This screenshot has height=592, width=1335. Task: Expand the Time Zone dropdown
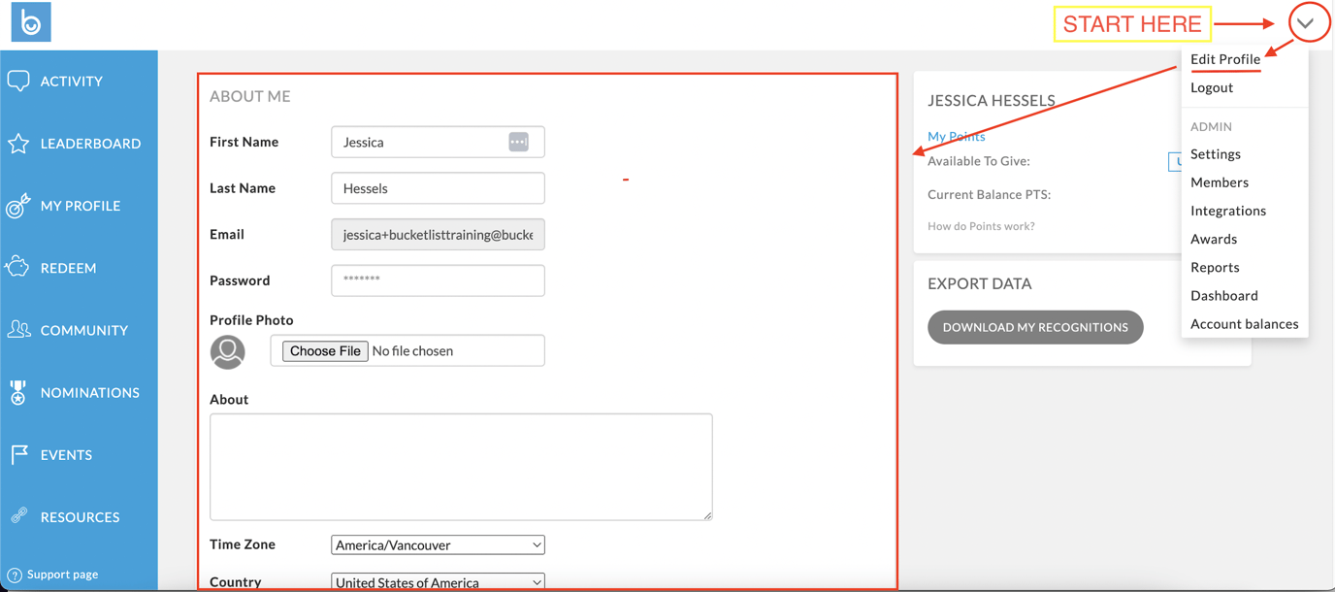click(438, 545)
